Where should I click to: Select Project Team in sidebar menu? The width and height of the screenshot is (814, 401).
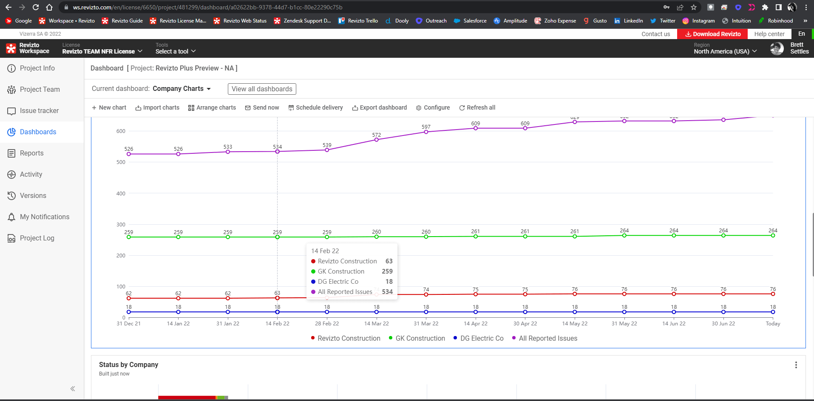40,90
